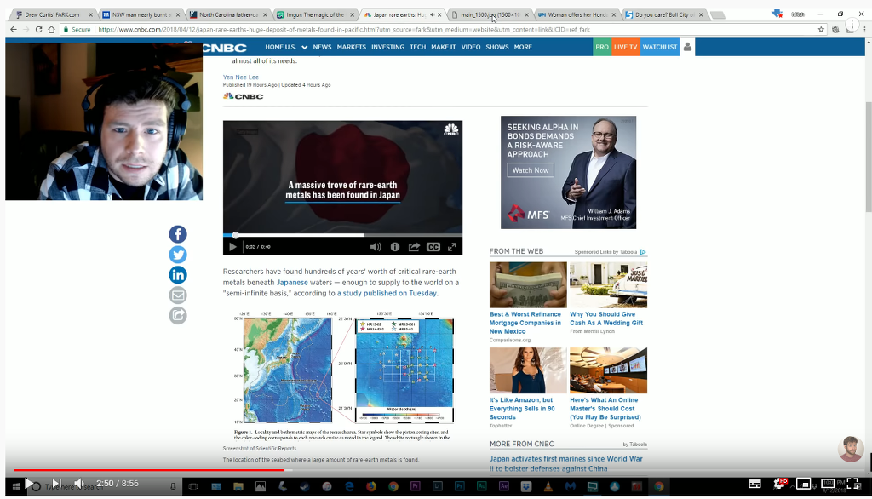This screenshot has height=499, width=872.
Task: Open Japan activates first marines headline
Action: [566, 463]
